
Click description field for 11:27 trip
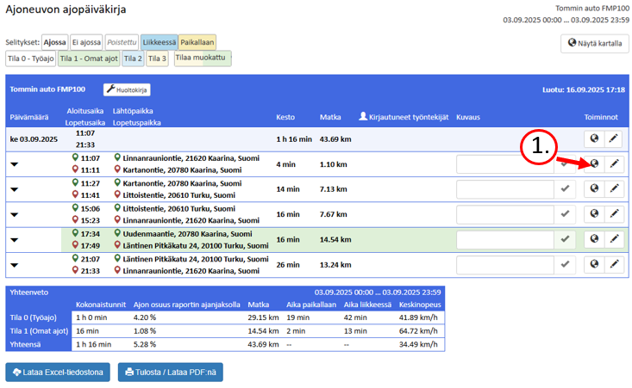coord(504,189)
